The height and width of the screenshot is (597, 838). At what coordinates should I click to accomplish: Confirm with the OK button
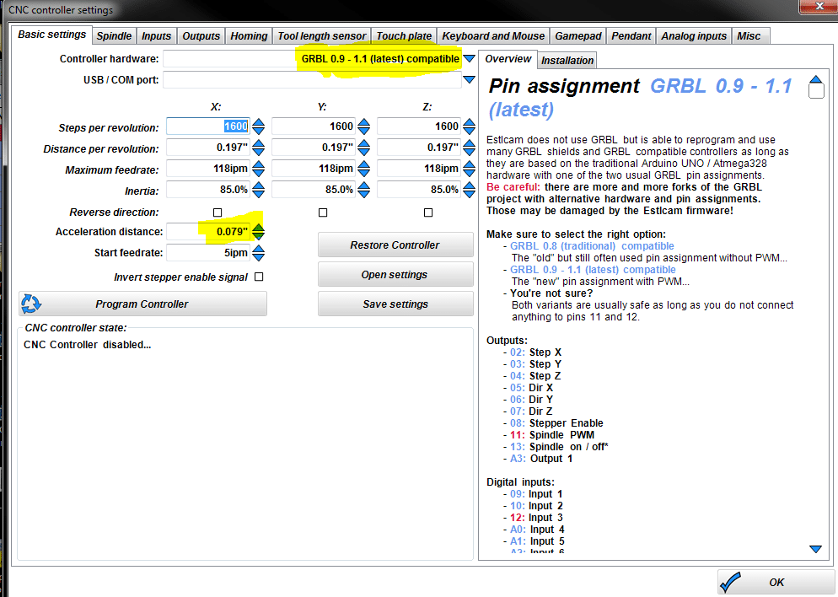coord(776,582)
